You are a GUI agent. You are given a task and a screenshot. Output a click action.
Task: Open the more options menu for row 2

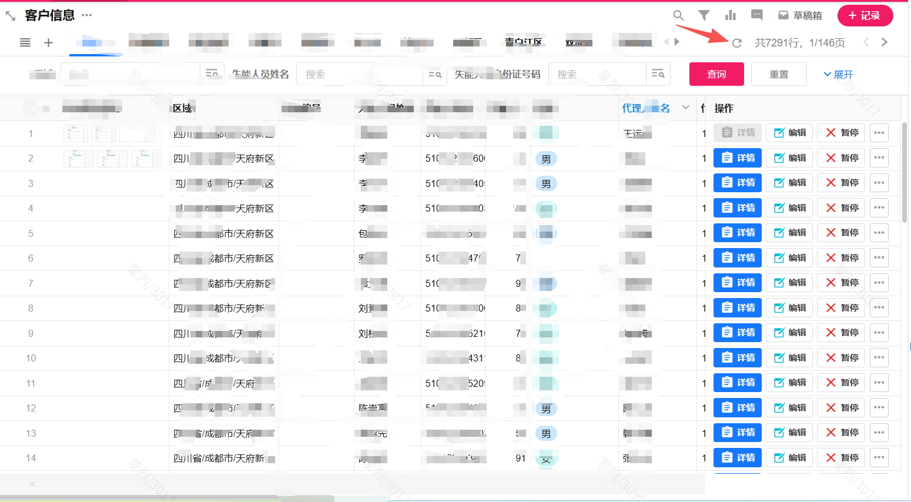[879, 158]
